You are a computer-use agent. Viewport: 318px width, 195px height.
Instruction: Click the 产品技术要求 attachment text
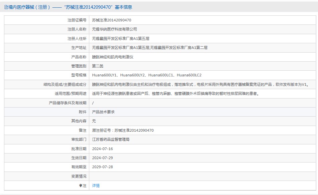click(103, 112)
